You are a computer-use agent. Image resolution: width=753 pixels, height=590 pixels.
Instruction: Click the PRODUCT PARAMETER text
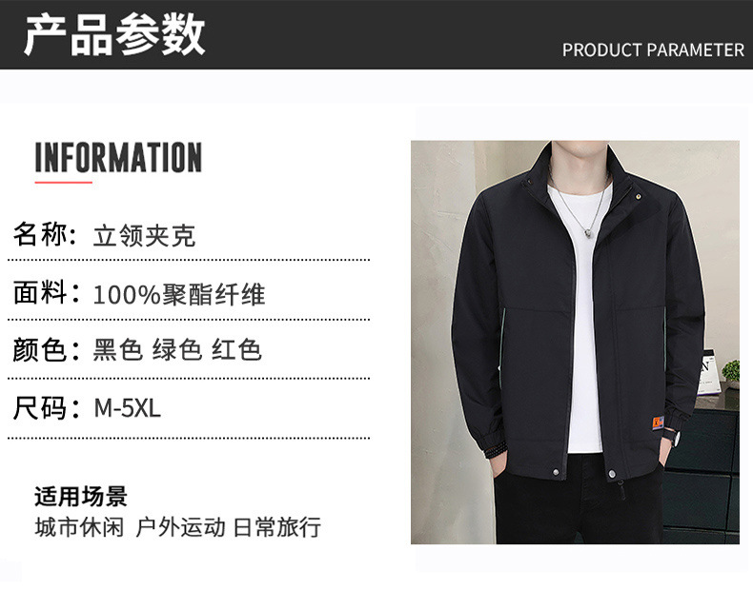coord(653,50)
